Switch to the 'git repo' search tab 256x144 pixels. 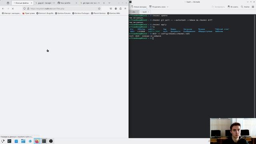[90, 3]
